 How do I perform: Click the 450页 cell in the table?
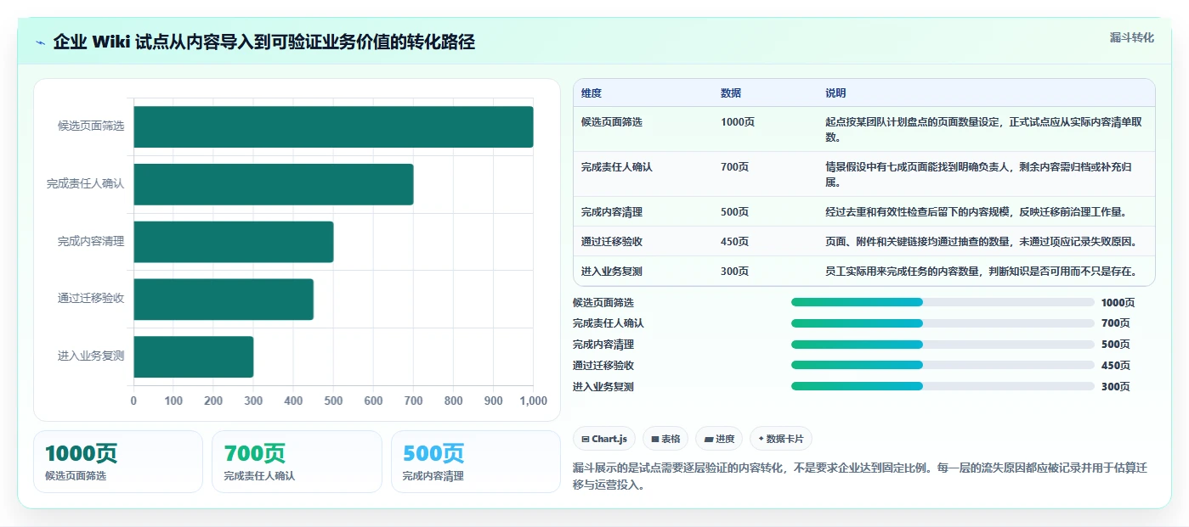point(735,242)
